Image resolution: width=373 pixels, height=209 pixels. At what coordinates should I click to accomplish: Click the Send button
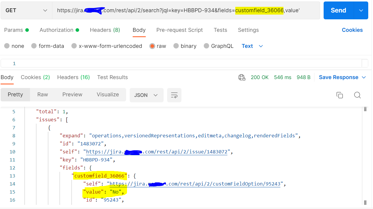[338, 10]
